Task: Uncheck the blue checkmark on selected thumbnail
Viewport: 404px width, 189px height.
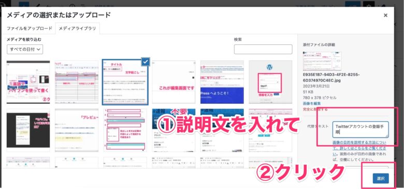Action: click(146, 62)
